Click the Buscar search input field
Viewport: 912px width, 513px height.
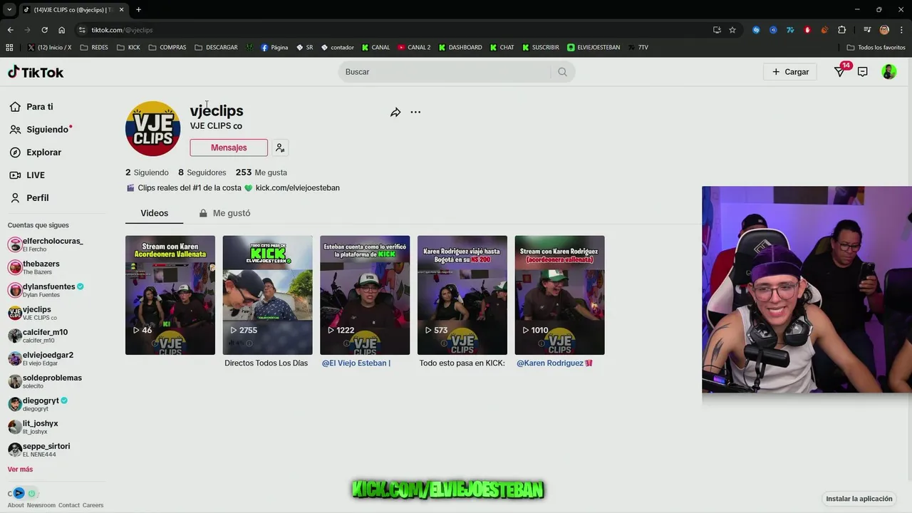tap(445, 72)
